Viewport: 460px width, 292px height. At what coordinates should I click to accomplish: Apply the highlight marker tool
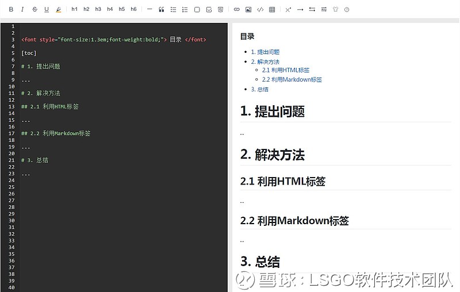(x=59, y=10)
